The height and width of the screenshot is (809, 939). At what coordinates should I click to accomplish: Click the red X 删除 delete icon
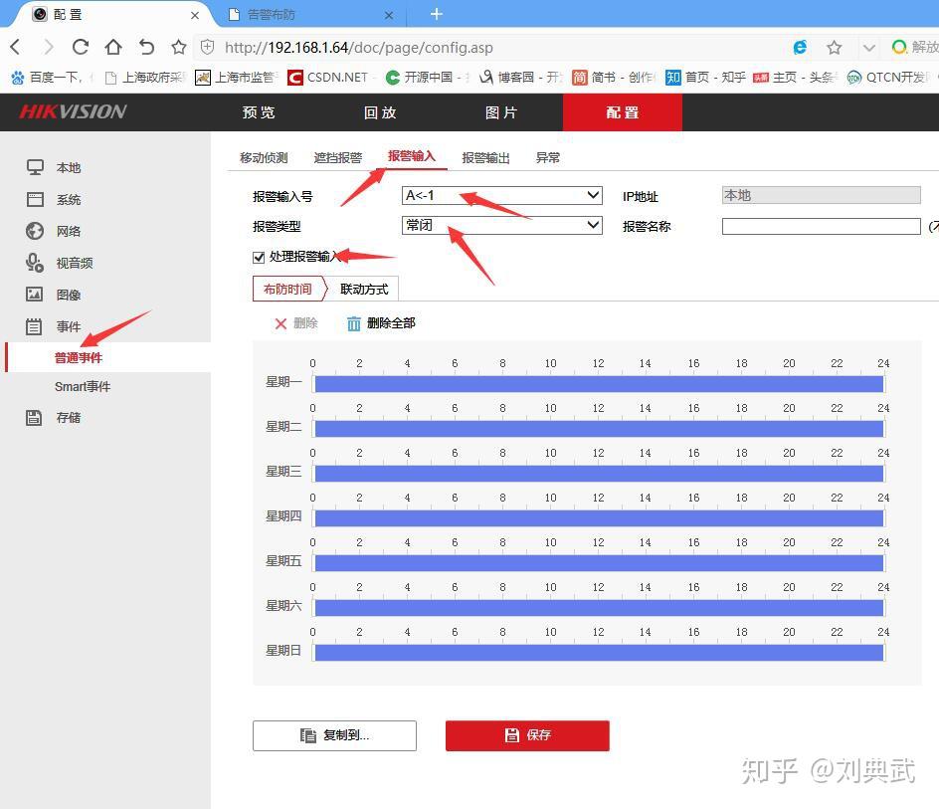(x=282, y=323)
